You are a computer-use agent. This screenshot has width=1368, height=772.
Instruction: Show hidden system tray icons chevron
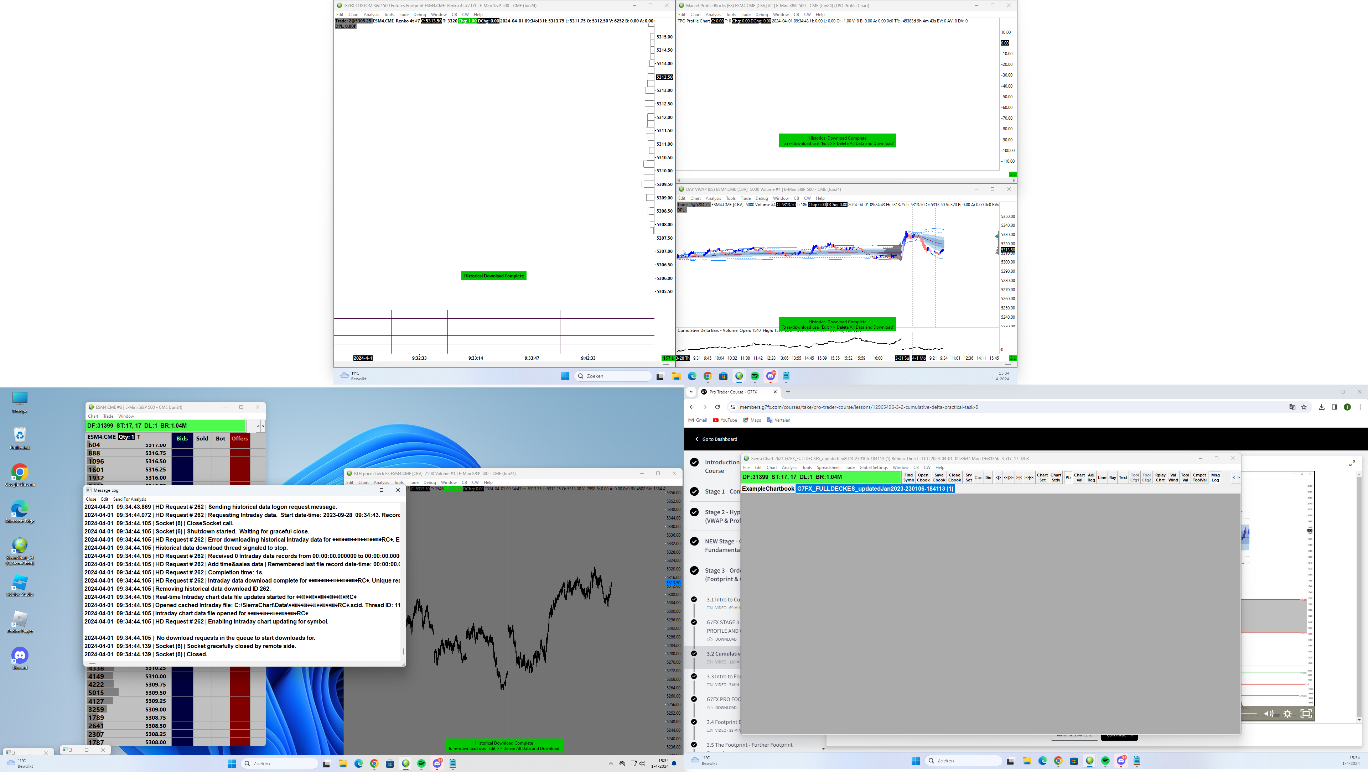pyautogui.click(x=610, y=763)
